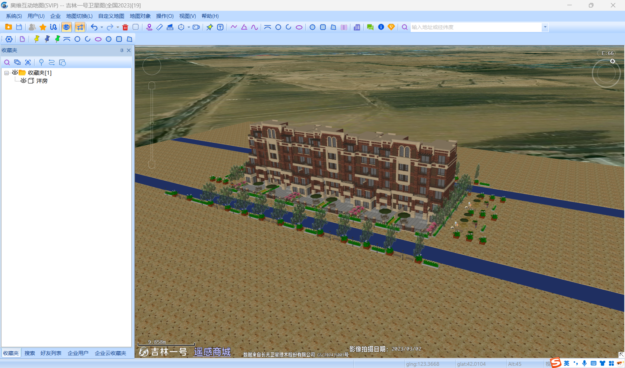625x368 pixels.
Task: Click the orange favorites star icon
Action: pyautogui.click(x=43, y=27)
